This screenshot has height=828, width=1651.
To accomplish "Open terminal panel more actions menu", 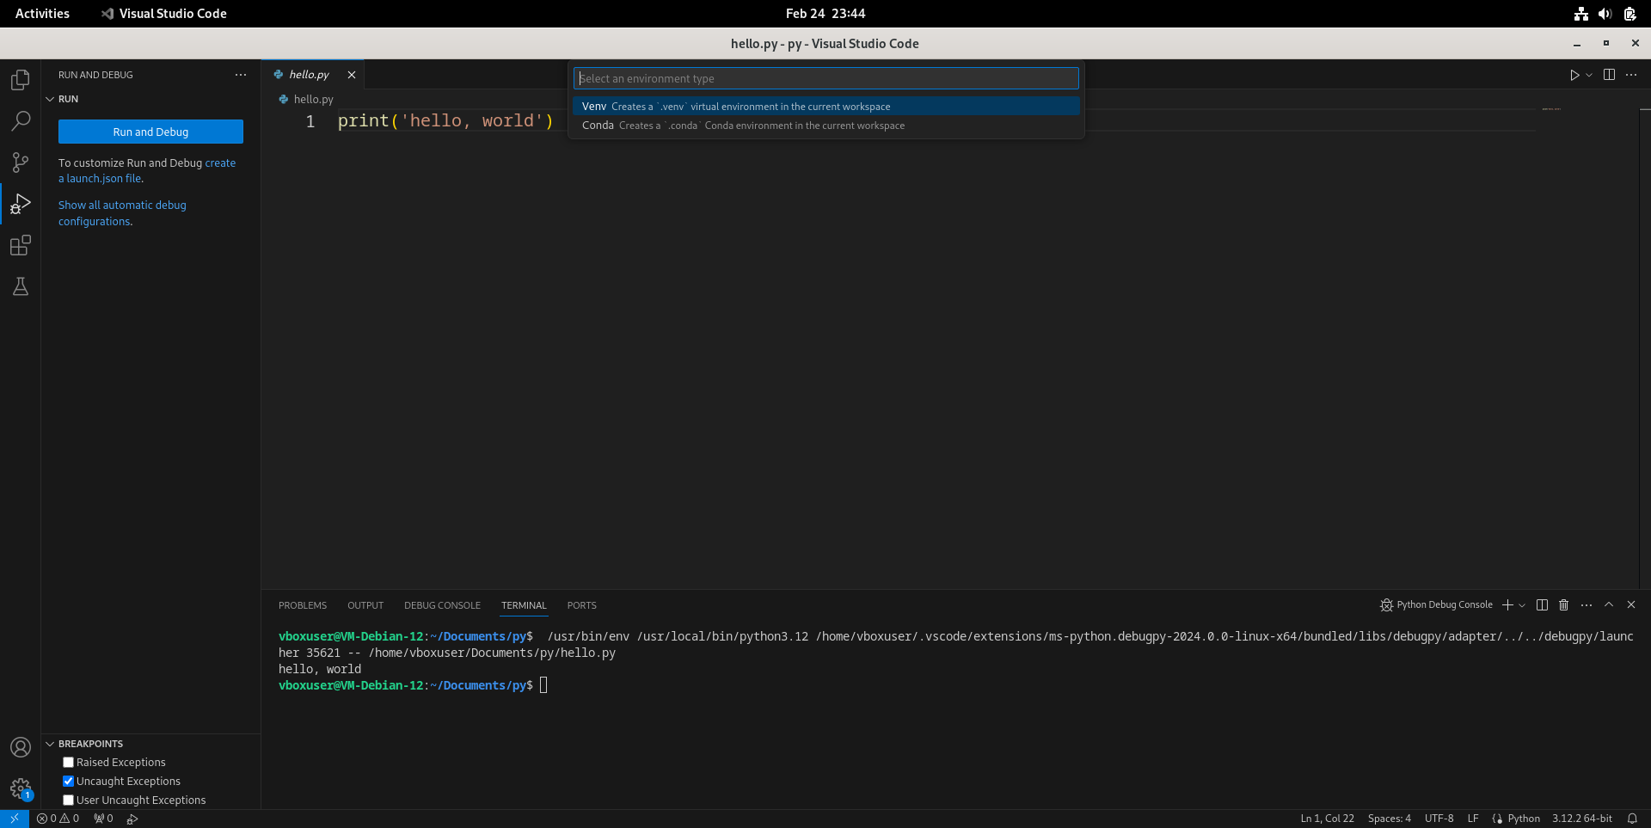I will pos(1587,605).
